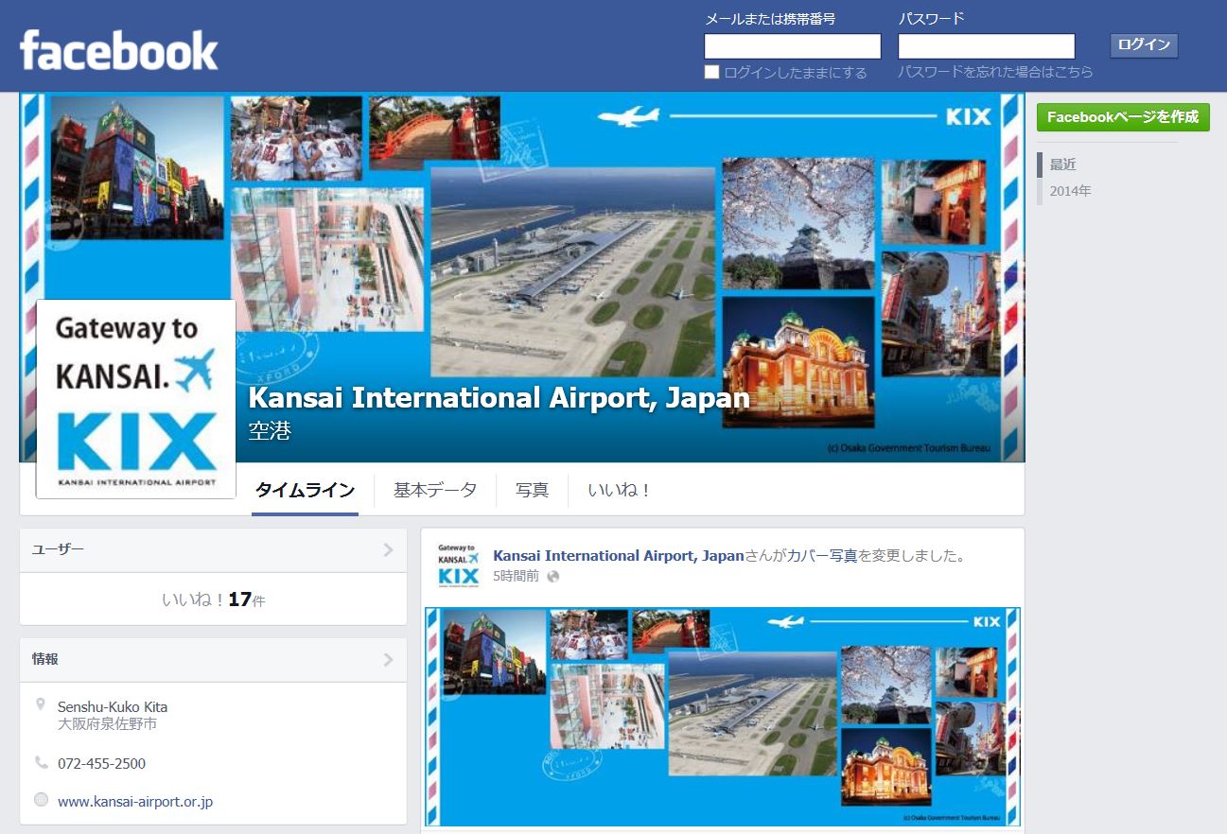Click phone number 072-455-2500
Screen dimensions: 1227x834
coord(101,763)
